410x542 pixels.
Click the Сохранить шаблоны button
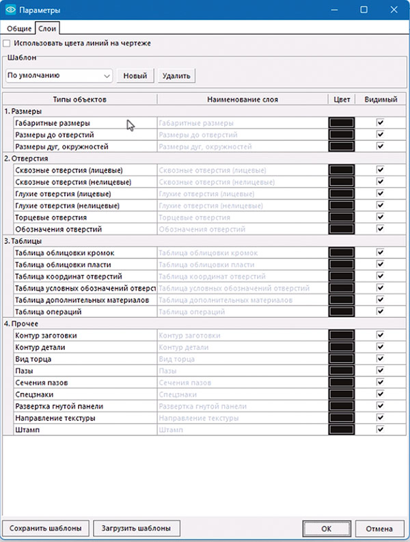click(x=46, y=528)
